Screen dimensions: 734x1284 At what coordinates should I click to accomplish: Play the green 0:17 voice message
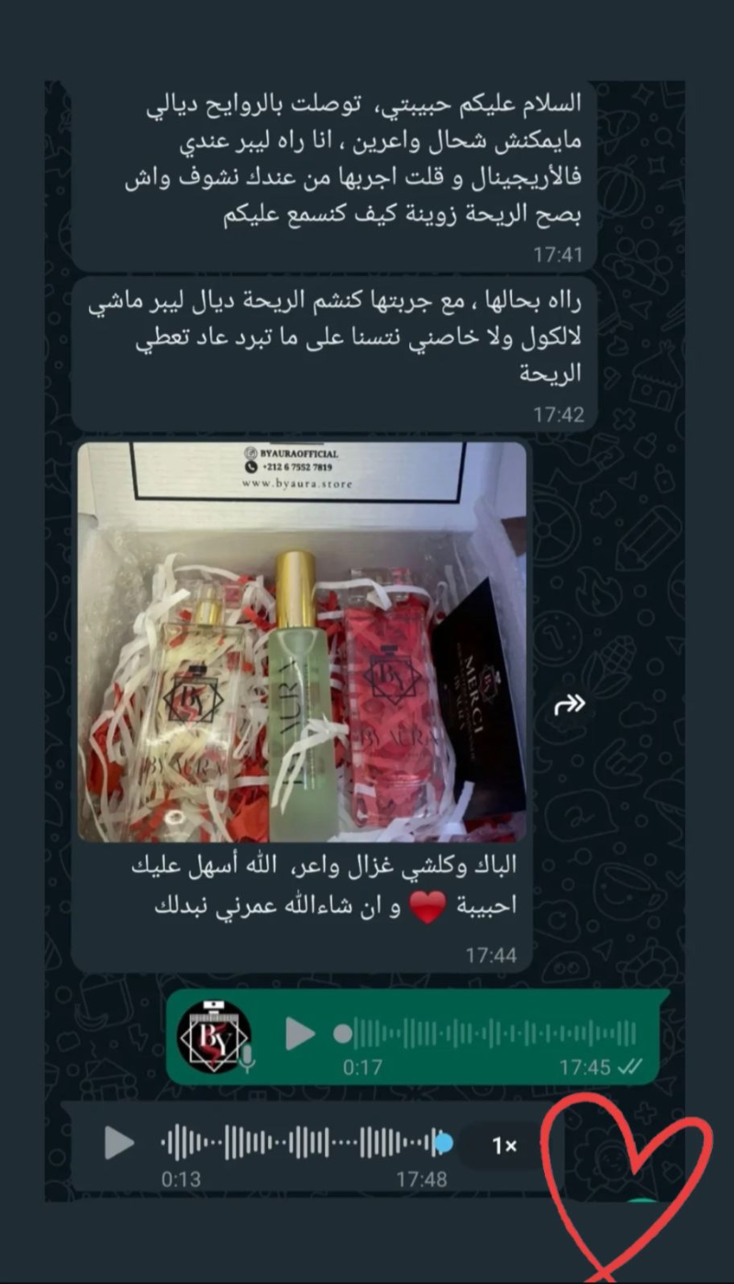click(x=300, y=1034)
